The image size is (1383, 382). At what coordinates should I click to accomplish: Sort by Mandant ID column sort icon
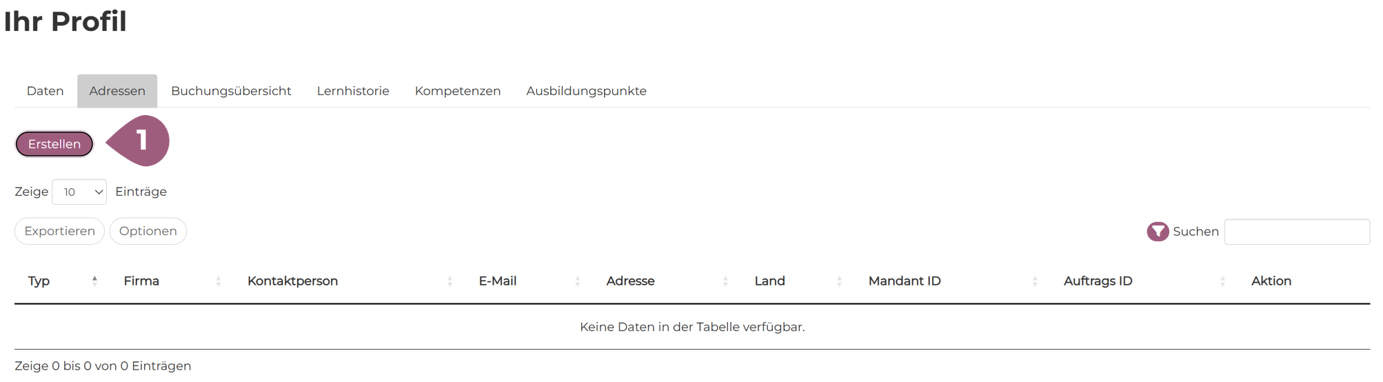pyautogui.click(x=1035, y=281)
